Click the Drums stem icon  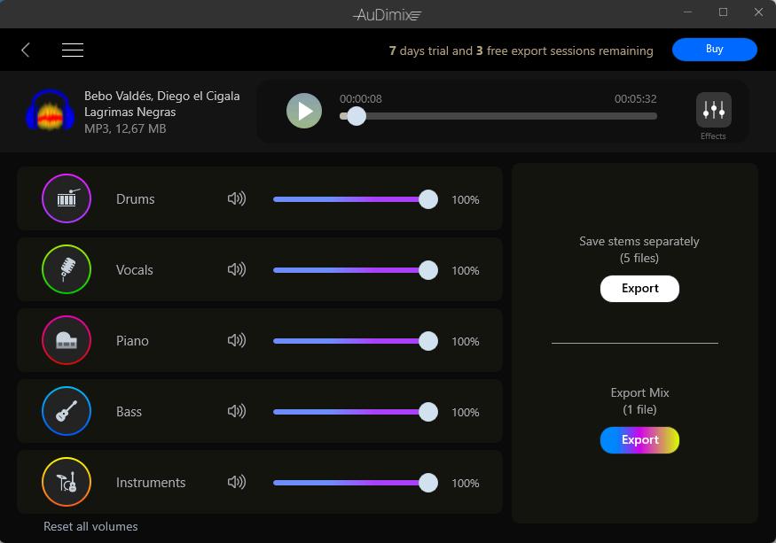pos(67,198)
